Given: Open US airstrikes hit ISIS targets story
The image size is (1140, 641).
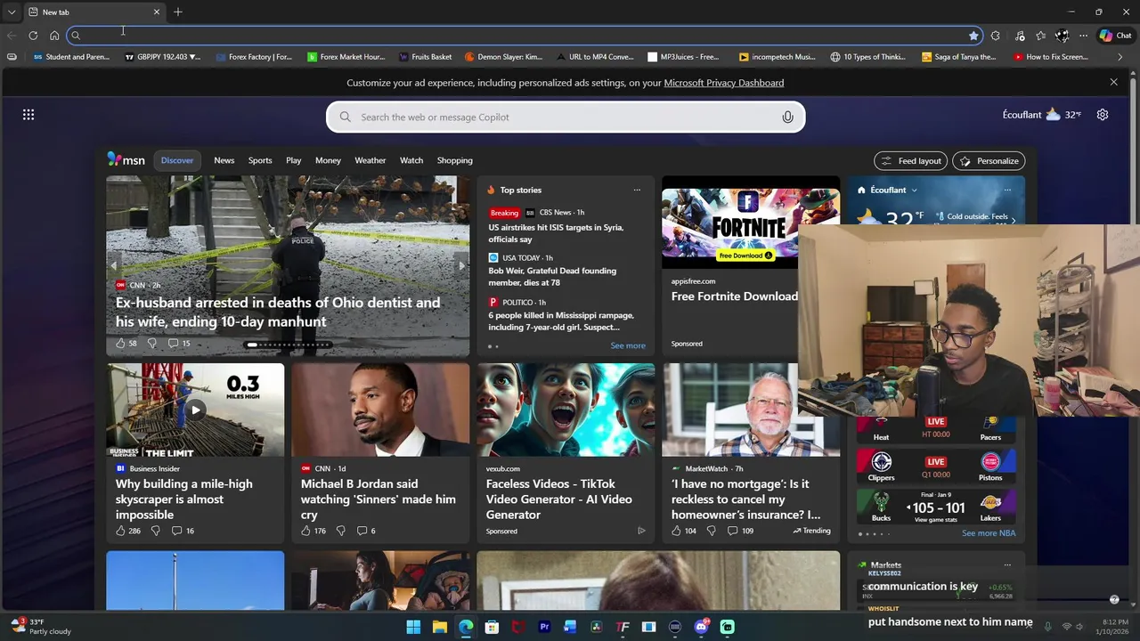Looking at the screenshot, I should point(556,233).
